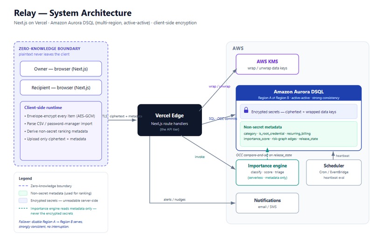This screenshot has height=243, width=376.
Task: Click 'OCC compare-and-set on release_state' text
Action: click(264, 155)
